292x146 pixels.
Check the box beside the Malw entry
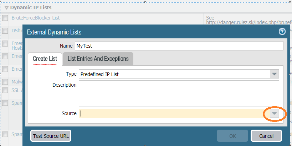(x=5, y=82)
